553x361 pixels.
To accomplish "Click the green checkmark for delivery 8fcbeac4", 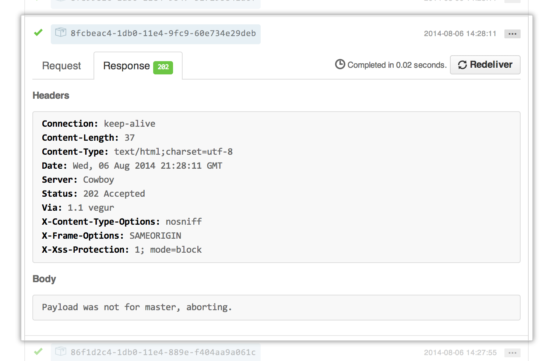I will coord(38,33).
